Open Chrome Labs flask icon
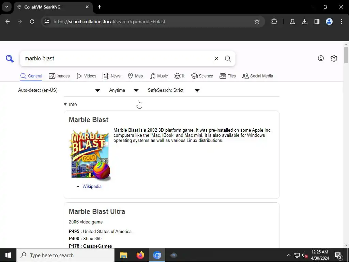Screen dimensions: 349x262 (x=292, y=21)
